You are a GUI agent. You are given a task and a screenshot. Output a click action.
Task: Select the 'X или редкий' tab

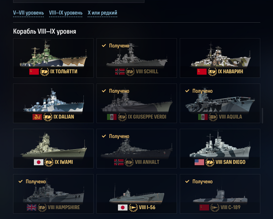[x=102, y=13]
